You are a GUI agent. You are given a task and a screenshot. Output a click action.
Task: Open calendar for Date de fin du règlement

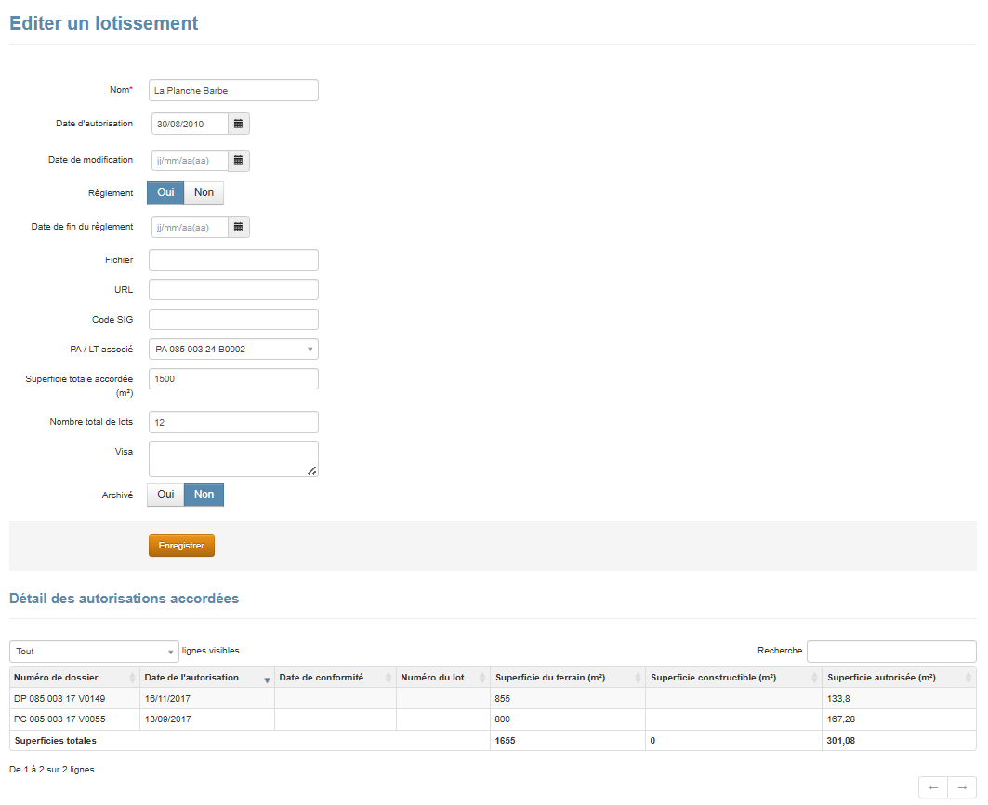(238, 227)
